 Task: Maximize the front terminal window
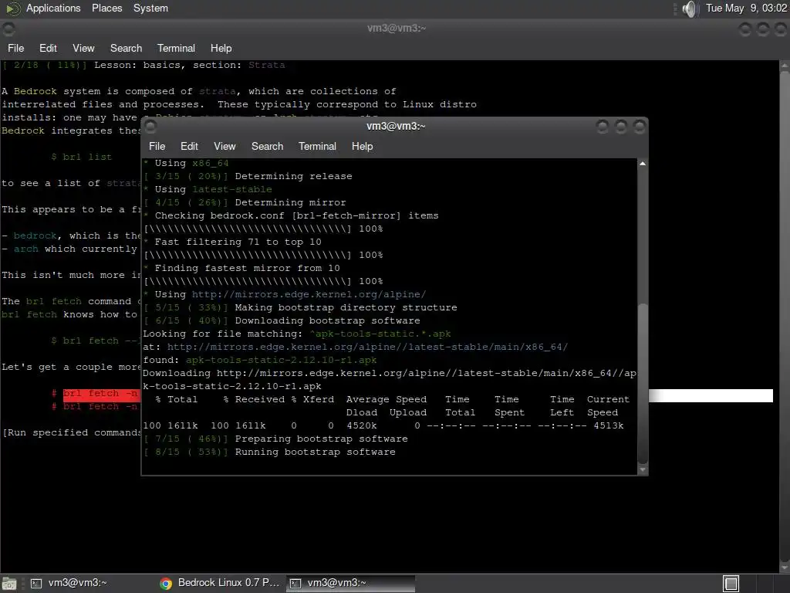(621, 126)
